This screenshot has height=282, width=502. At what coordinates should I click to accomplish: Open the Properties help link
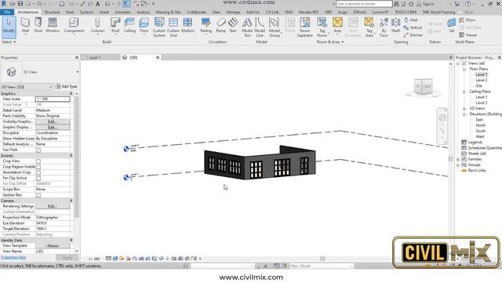[13, 258]
